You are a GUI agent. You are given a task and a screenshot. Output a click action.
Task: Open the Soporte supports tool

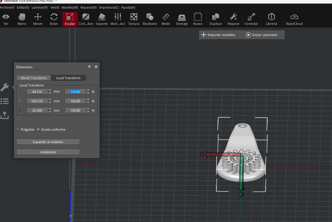102,19
